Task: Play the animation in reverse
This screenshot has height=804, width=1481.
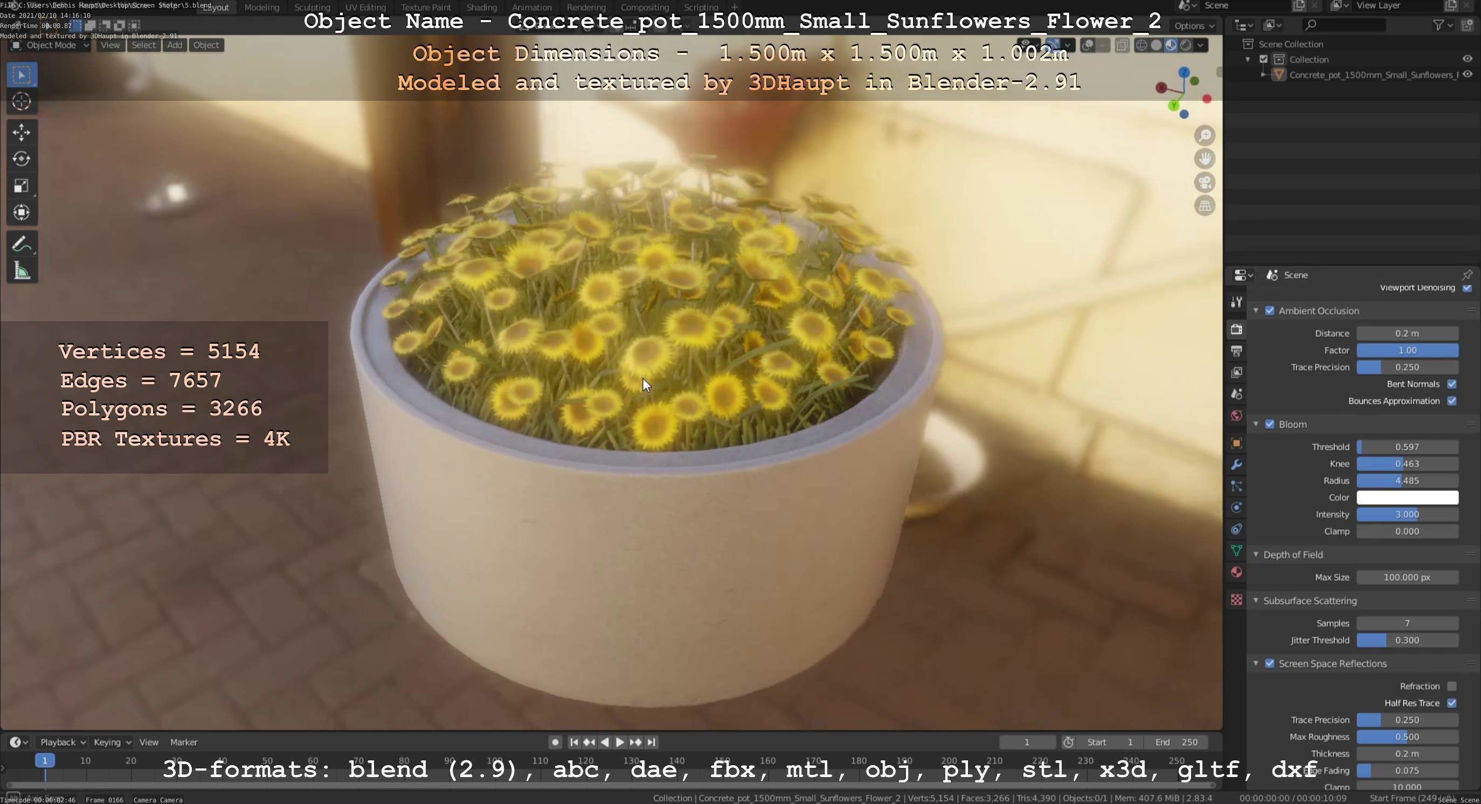Action: pos(604,742)
